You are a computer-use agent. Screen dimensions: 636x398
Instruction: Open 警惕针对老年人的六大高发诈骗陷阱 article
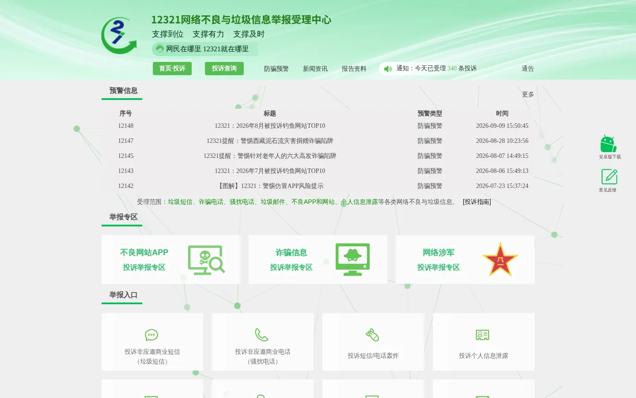[x=270, y=156]
